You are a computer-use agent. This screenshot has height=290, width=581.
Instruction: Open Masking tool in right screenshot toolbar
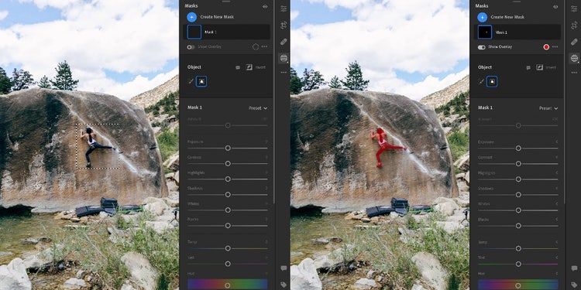(x=574, y=58)
